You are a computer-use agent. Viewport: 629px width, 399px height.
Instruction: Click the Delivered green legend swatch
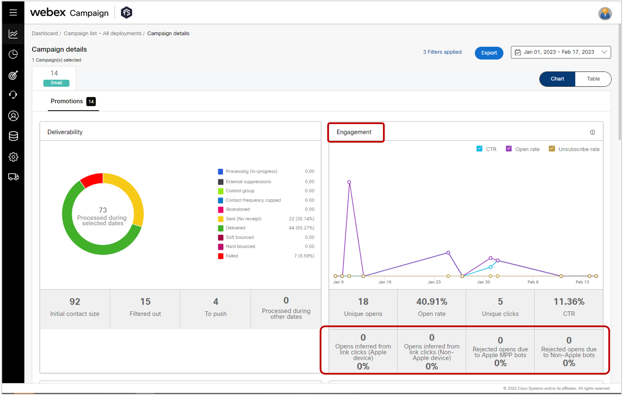pyautogui.click(x=221, y=228)
